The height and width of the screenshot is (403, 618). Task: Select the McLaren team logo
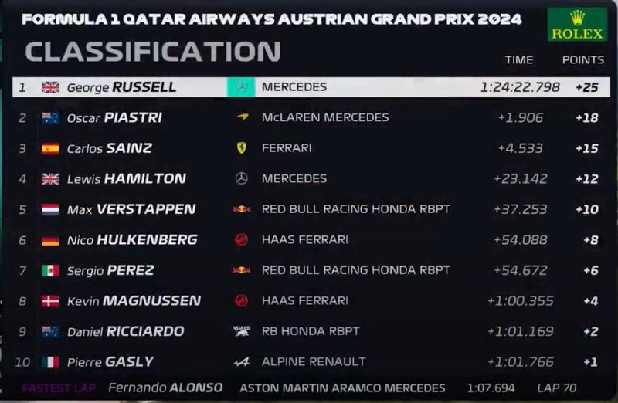(242, 117)
